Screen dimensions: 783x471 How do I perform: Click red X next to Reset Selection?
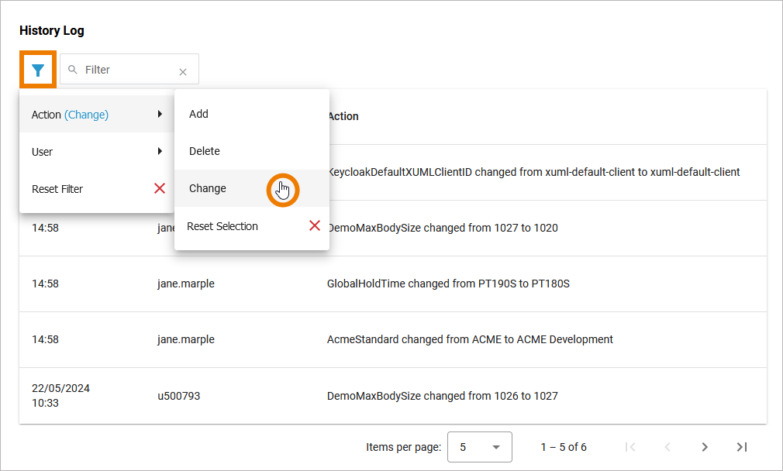tap(315, 225)
